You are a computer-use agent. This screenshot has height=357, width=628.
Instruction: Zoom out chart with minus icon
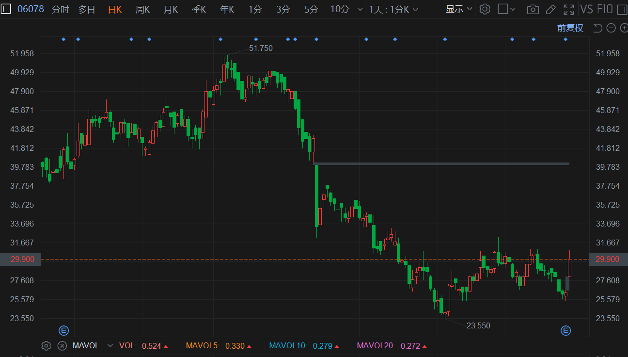point(611,28)
